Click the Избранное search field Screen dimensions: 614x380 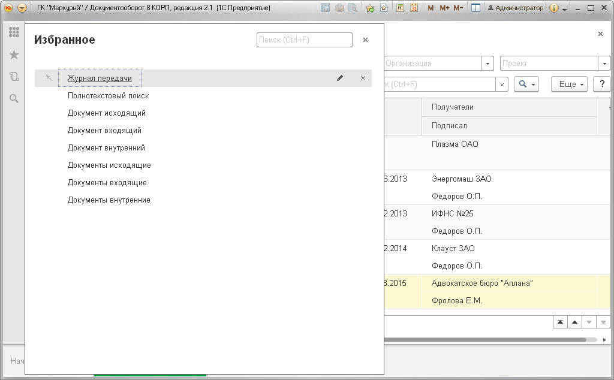tap(304, 40)
